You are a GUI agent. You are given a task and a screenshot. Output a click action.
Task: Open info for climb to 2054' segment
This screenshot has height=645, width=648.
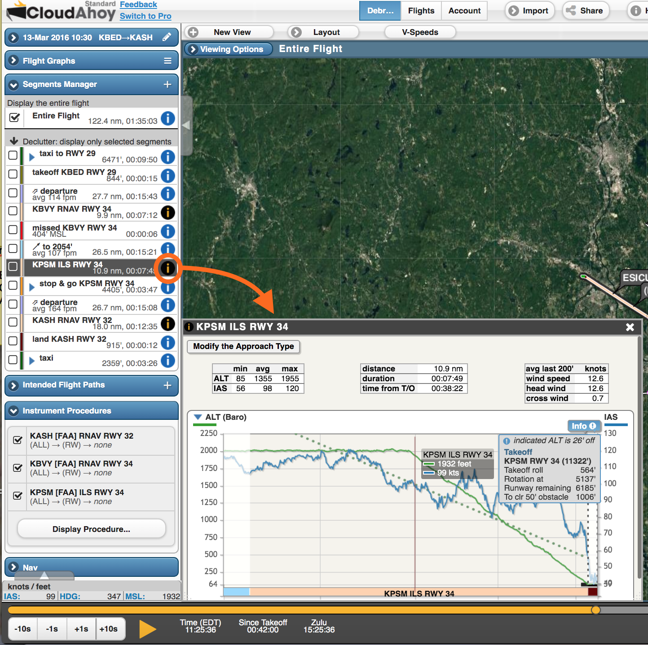point(168,249)
